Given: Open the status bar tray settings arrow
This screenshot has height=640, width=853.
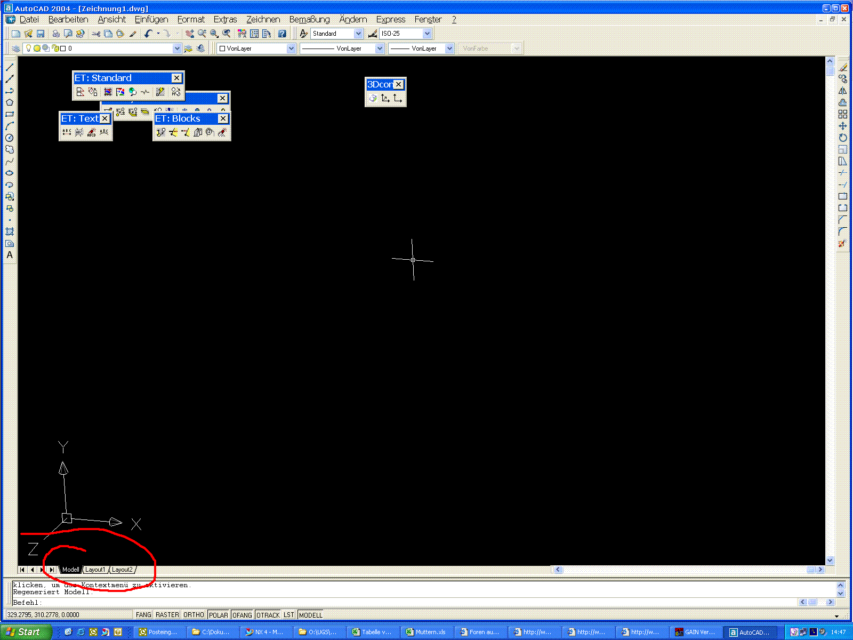Looking at the screenshot, I should 837,616.
